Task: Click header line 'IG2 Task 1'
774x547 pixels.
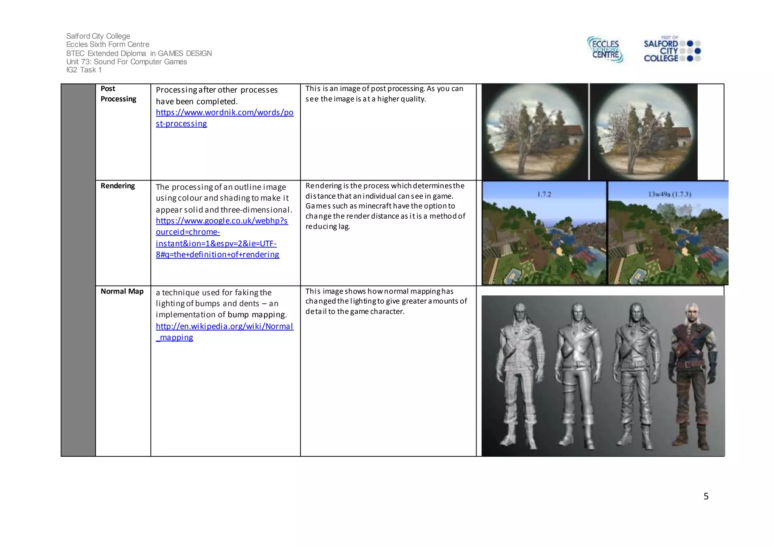Action: coord(84,70)
